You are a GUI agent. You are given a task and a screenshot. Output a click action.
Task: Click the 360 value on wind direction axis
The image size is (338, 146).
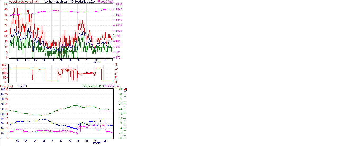coord(4,65)
